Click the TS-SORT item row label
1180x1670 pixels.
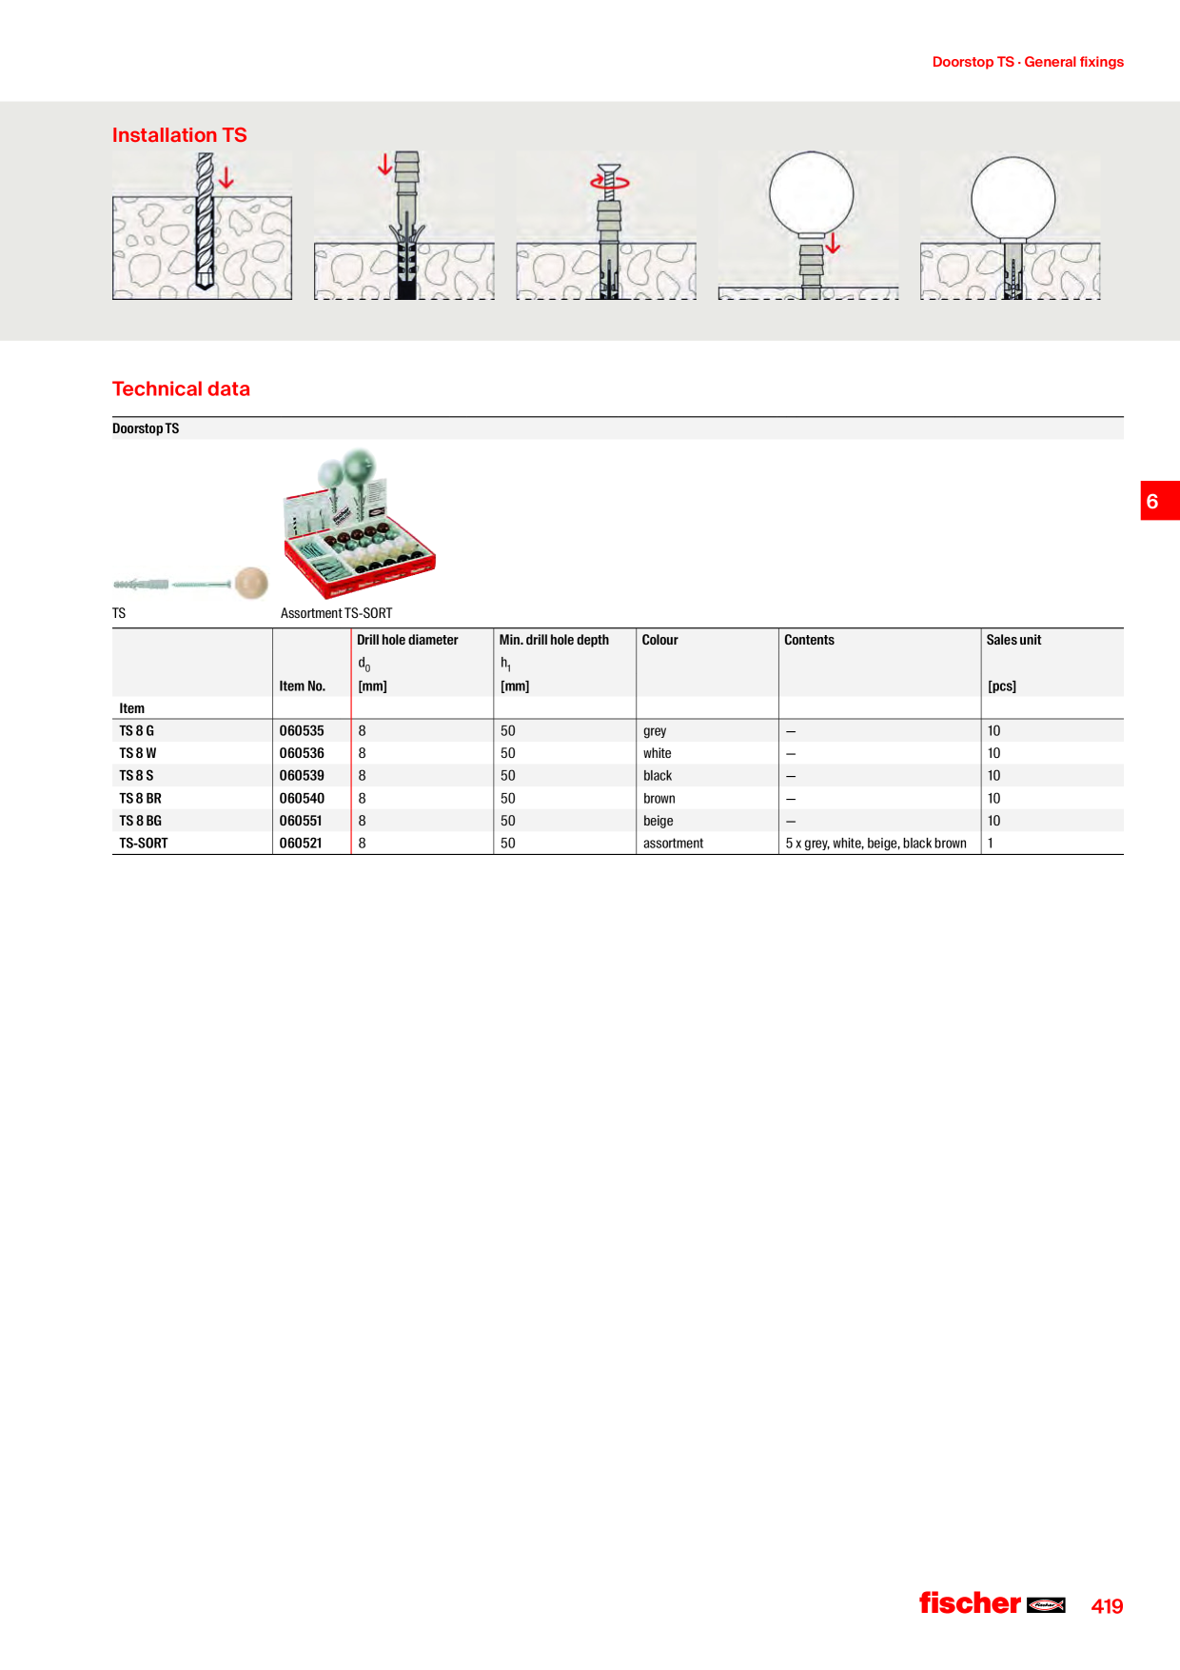(x=143, y=844)
